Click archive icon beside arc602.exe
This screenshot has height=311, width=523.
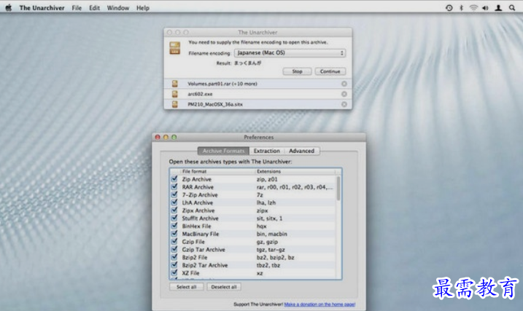click(x=175, y=94)
